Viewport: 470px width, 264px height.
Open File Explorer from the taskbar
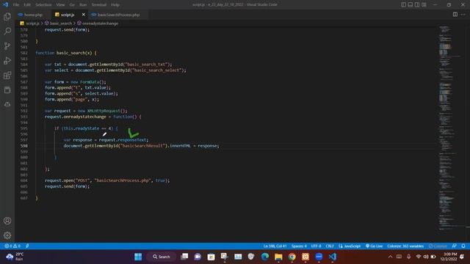click(x=278, y=257)
